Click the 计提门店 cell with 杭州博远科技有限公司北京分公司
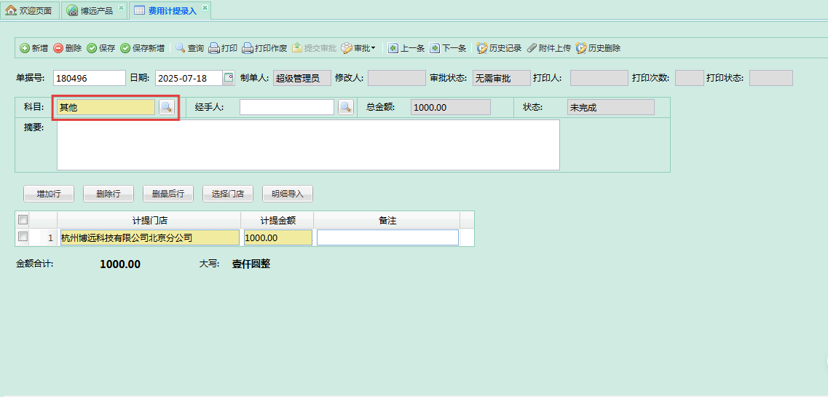Image resolution: width=828 pixels, height=397 pixels. (150, 237)
